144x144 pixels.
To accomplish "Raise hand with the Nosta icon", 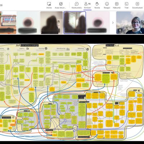I will 97,4.
